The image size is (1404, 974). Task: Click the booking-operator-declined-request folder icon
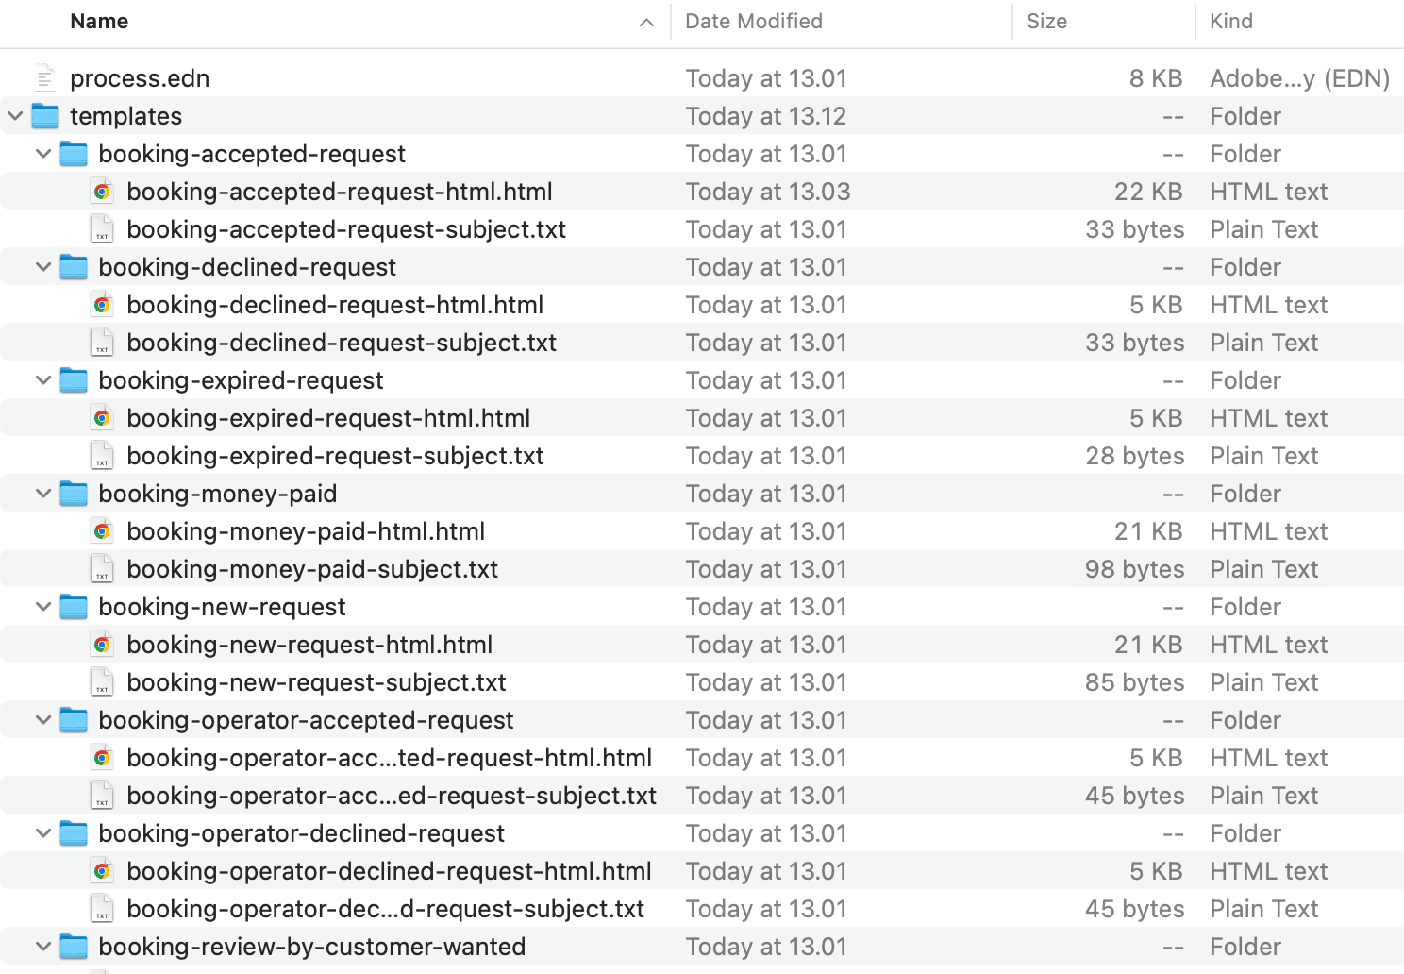74,833
